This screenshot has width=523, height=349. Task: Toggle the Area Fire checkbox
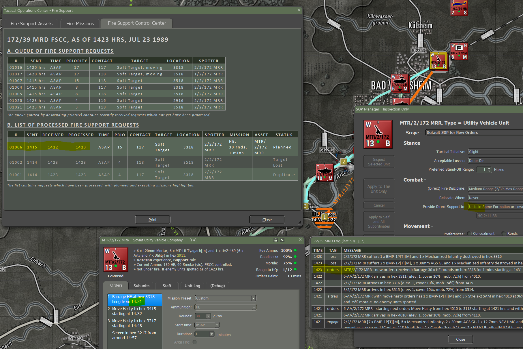(x=195, y=342)
